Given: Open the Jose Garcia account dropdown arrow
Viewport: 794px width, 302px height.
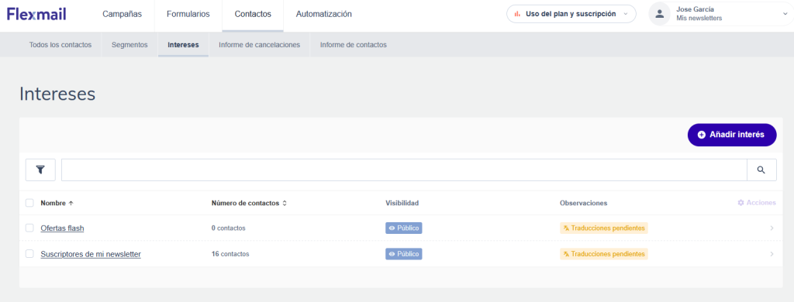Looking at the screenshot, I should (785, 14).
